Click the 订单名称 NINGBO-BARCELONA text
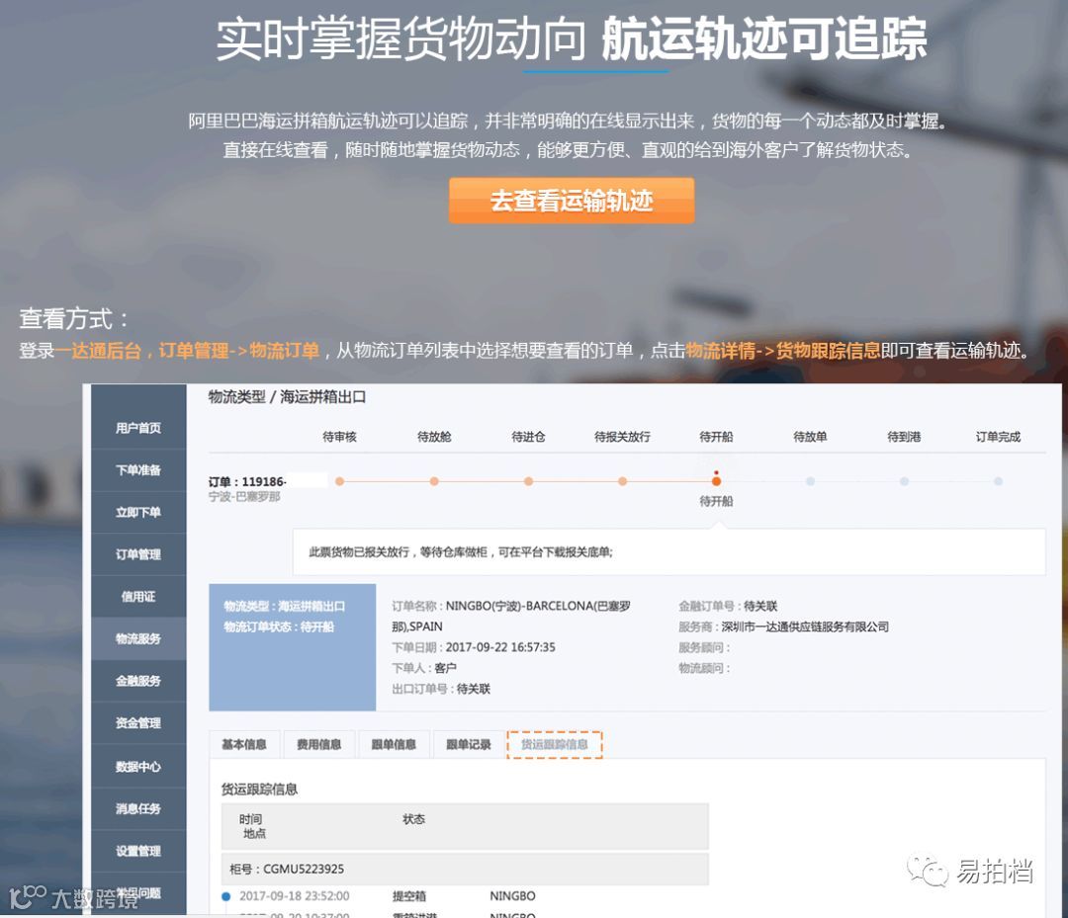 [x=511, y=616]
